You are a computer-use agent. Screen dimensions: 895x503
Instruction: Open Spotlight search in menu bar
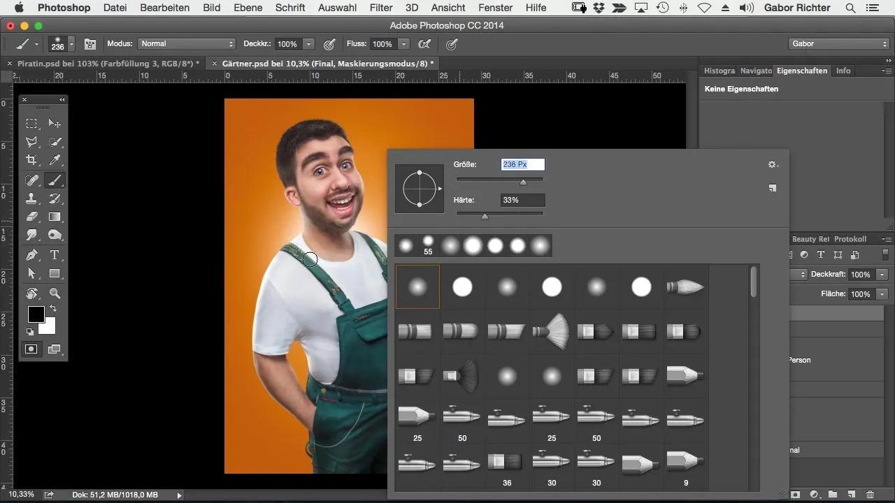pyautogui.click(x=850, y=8)
